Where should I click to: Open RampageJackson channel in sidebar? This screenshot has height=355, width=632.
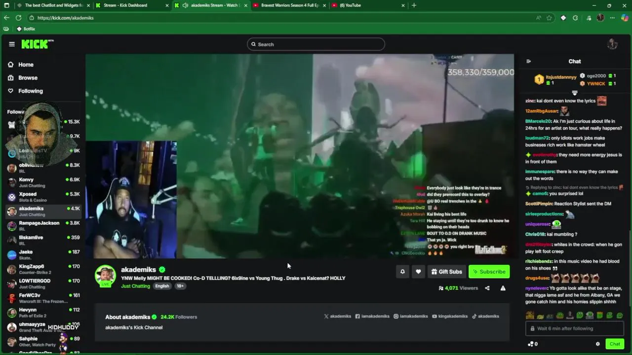(x=43, y=226)
